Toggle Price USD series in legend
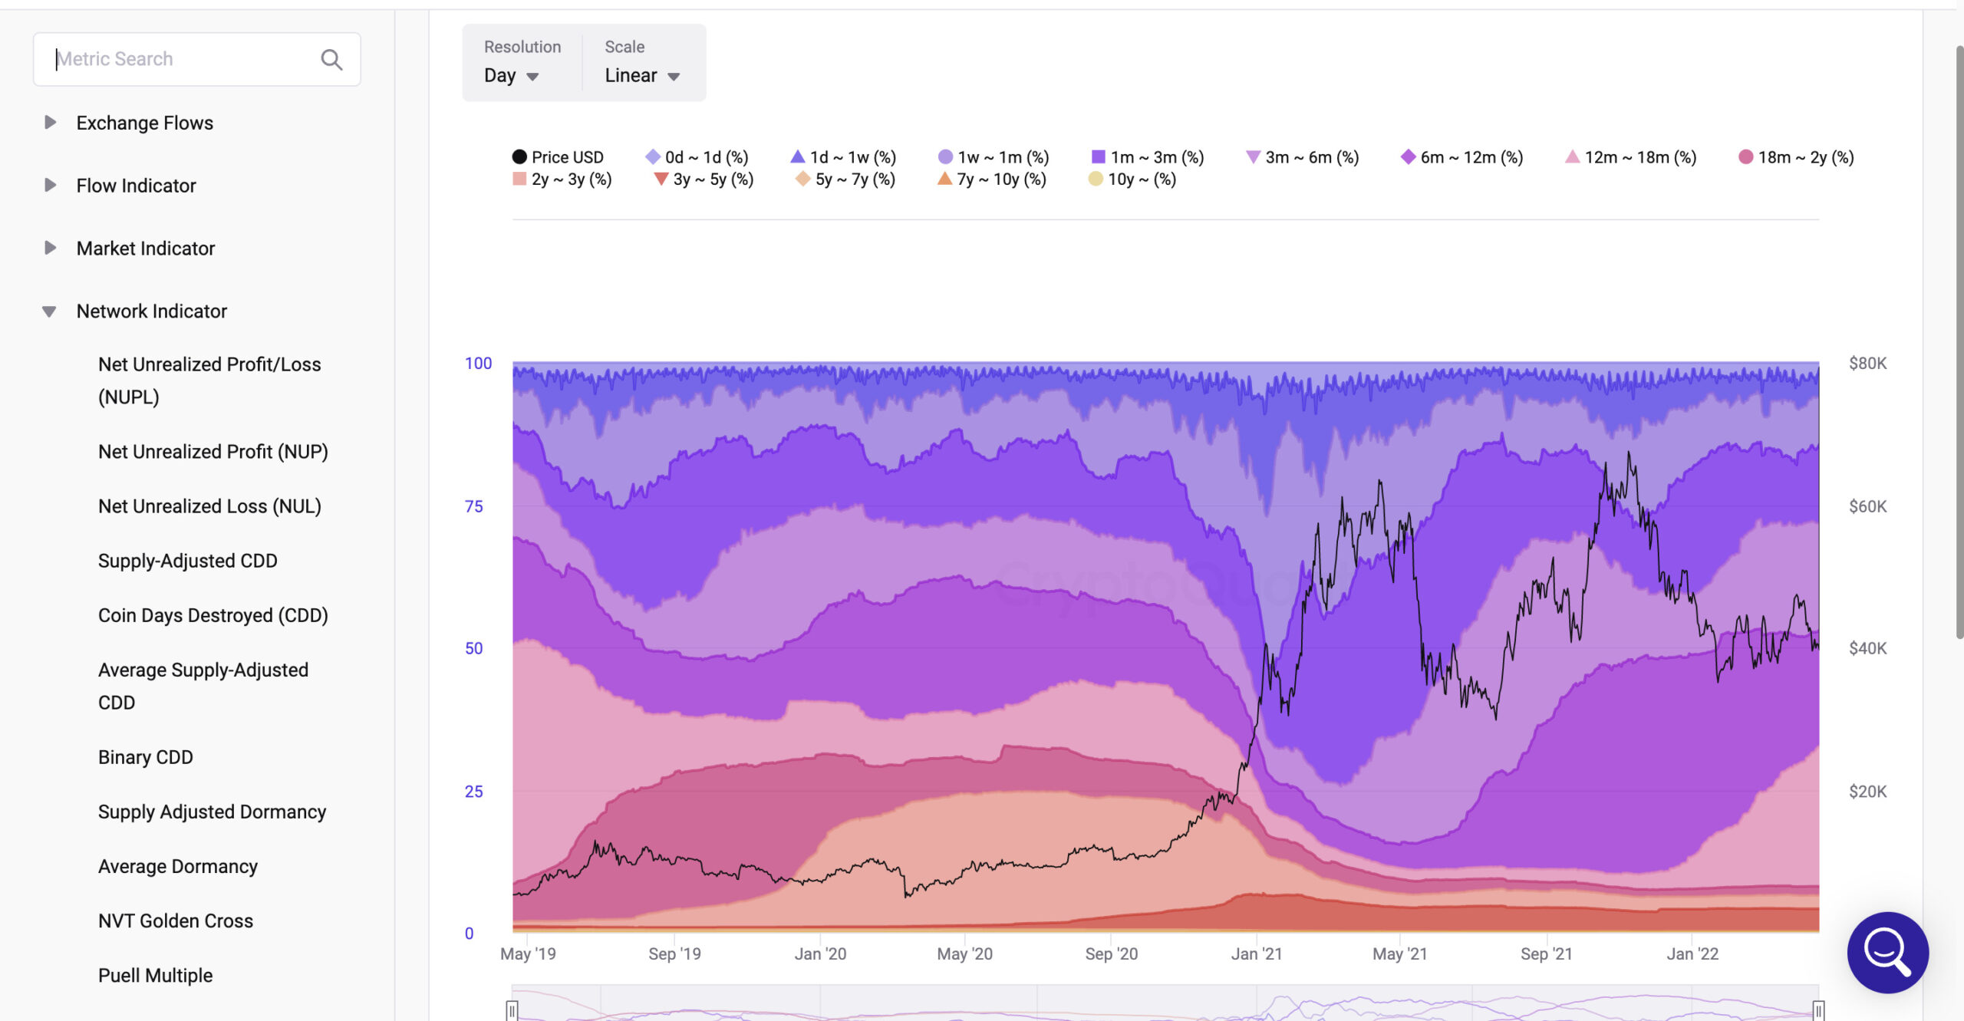The width and height of the screenshot is (1964, 1021). click(x=558, y=156)
